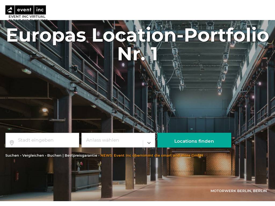The image size is (275, 206).
Task: Focus the 'Stadt eingeben' city input field
Action: pos(42,140)
